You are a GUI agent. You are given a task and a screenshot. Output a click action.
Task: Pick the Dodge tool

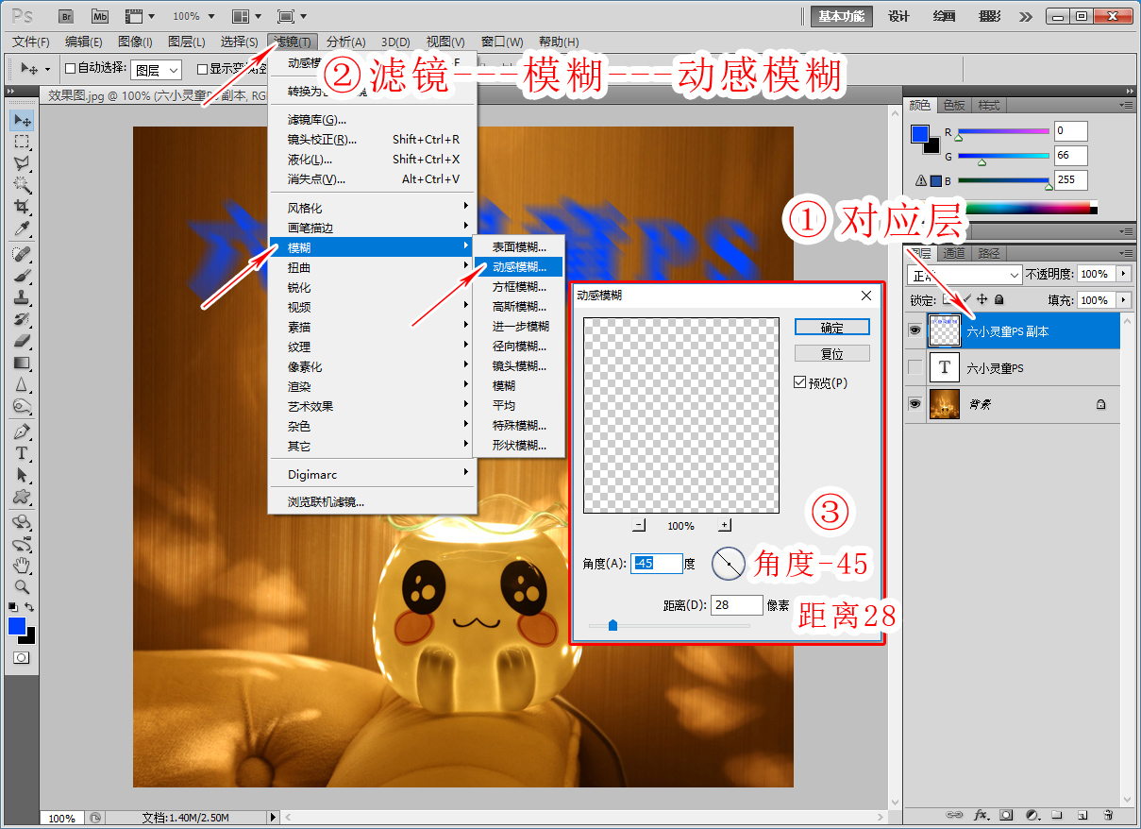(22, 406)
